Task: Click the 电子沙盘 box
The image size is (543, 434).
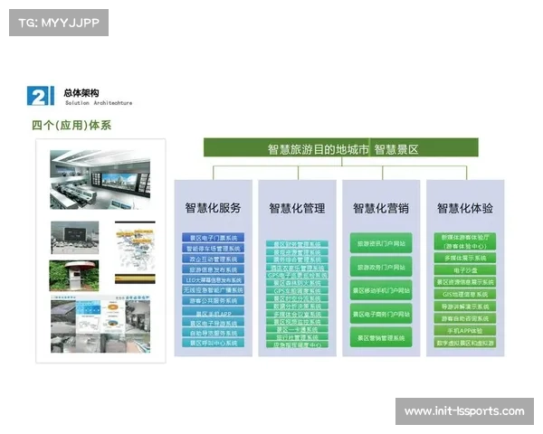Action: point(465,270)
